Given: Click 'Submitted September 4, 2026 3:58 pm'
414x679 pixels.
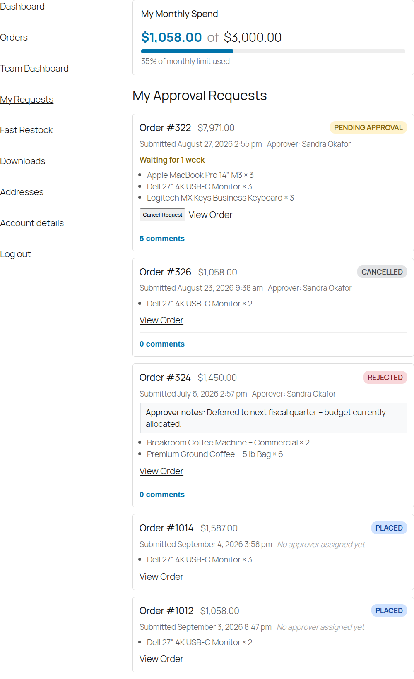Looking at the screenshot, I should [206, 544].
